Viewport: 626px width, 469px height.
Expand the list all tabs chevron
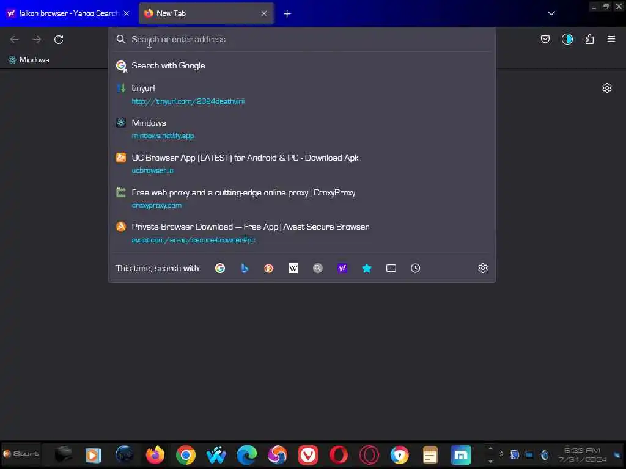(x=551, y=13)
